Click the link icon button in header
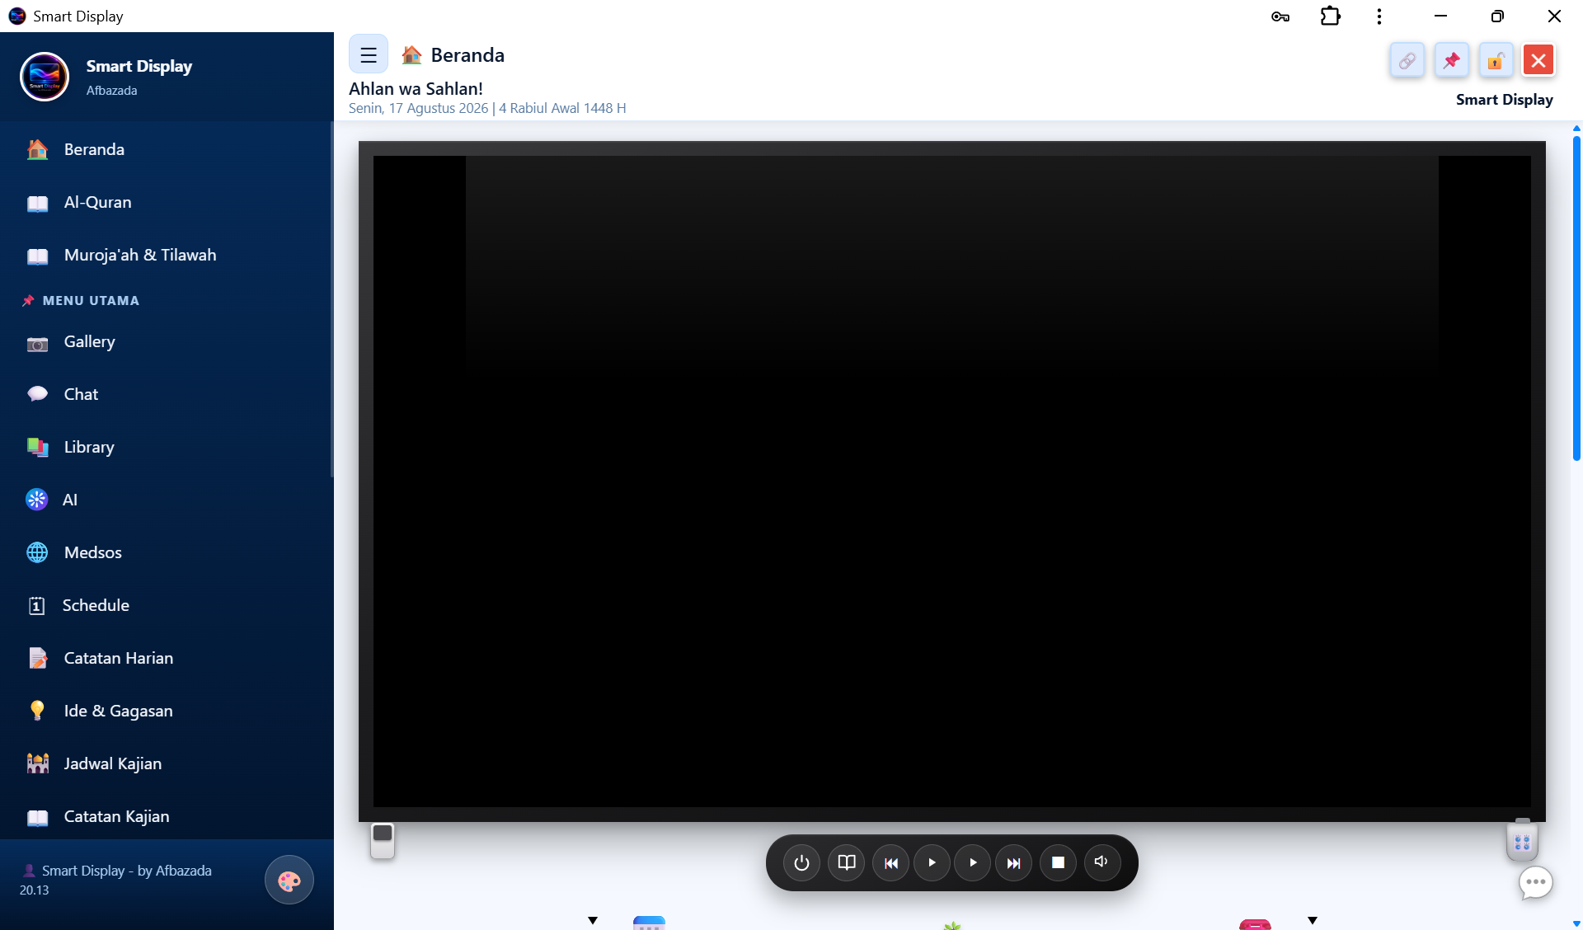Screen dimensions: 1583x930 coord(1407,60)
